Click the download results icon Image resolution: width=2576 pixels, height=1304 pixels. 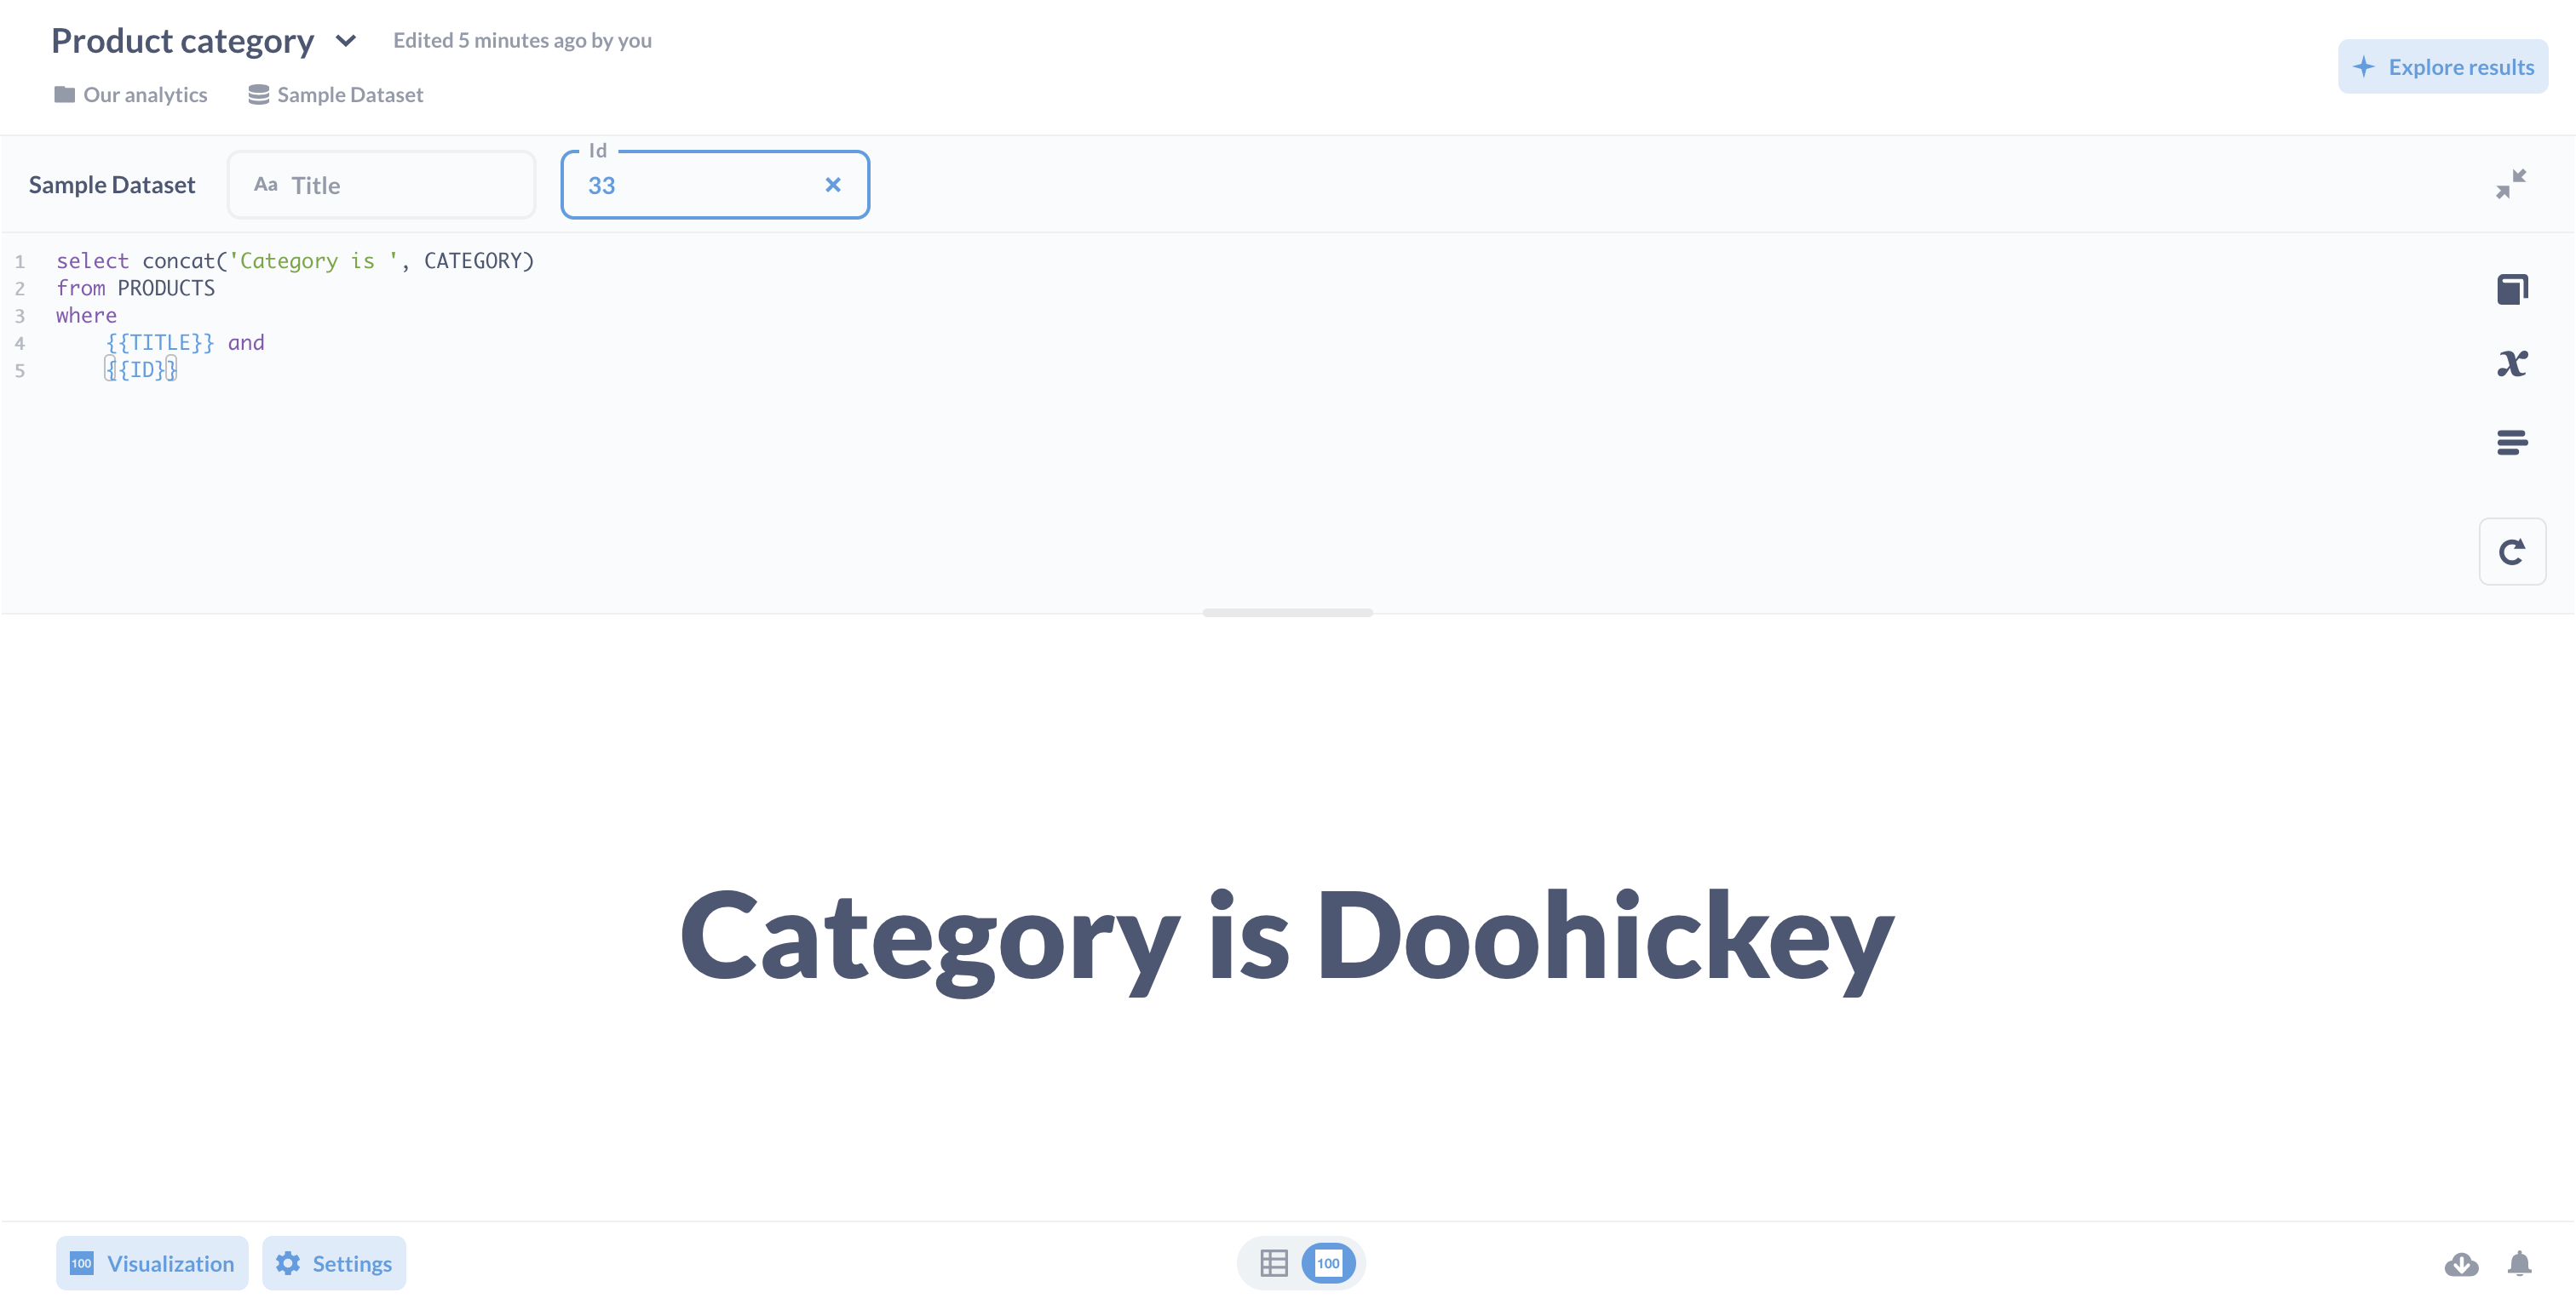coord(2463,1262)
